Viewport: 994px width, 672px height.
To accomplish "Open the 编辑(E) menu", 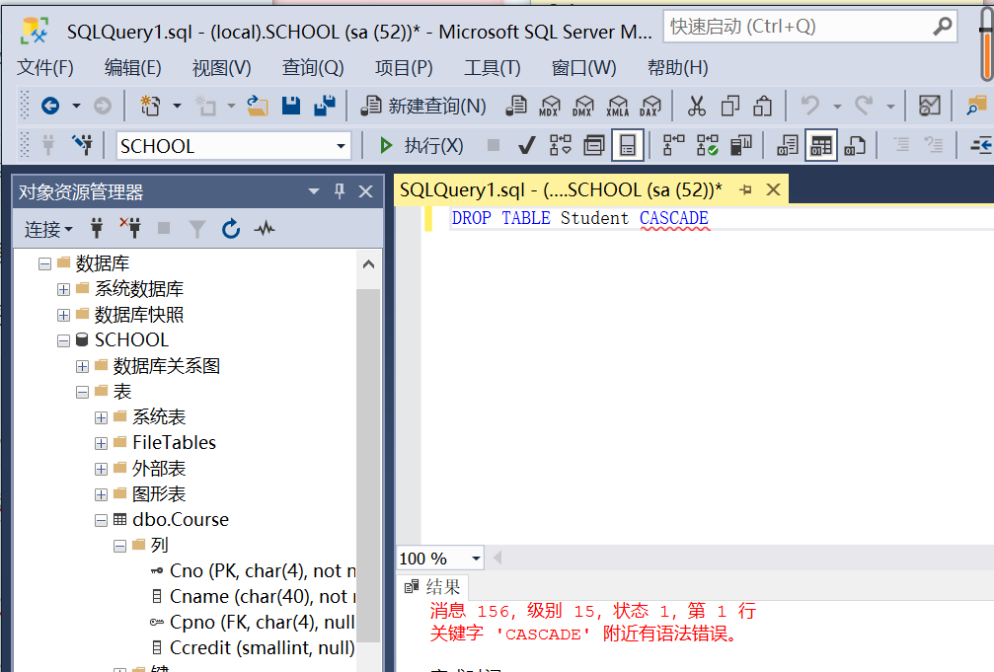I will pyautogui.click(x=132, y=67).
